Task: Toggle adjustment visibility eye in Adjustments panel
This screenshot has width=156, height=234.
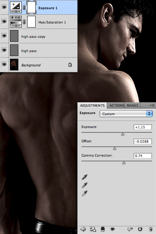Action: click(x=112, y=229)
